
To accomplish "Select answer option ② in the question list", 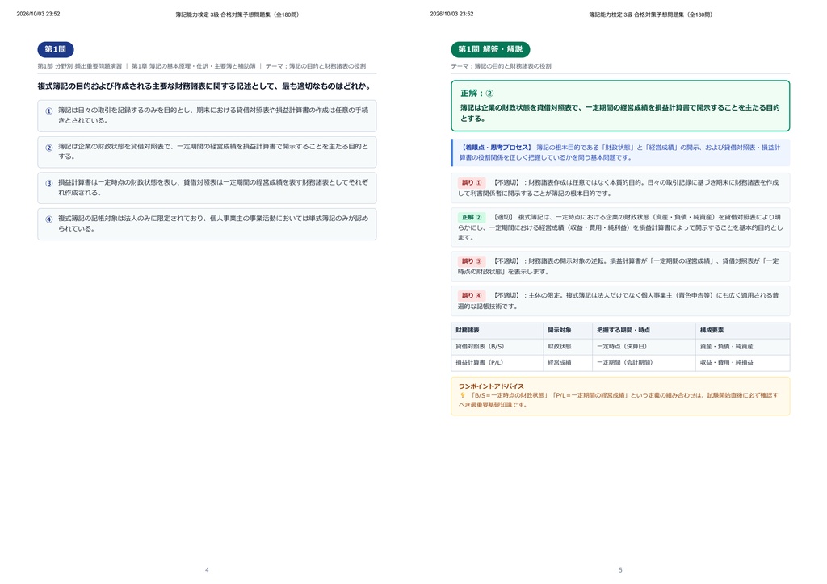I will [x=207, y=152].
